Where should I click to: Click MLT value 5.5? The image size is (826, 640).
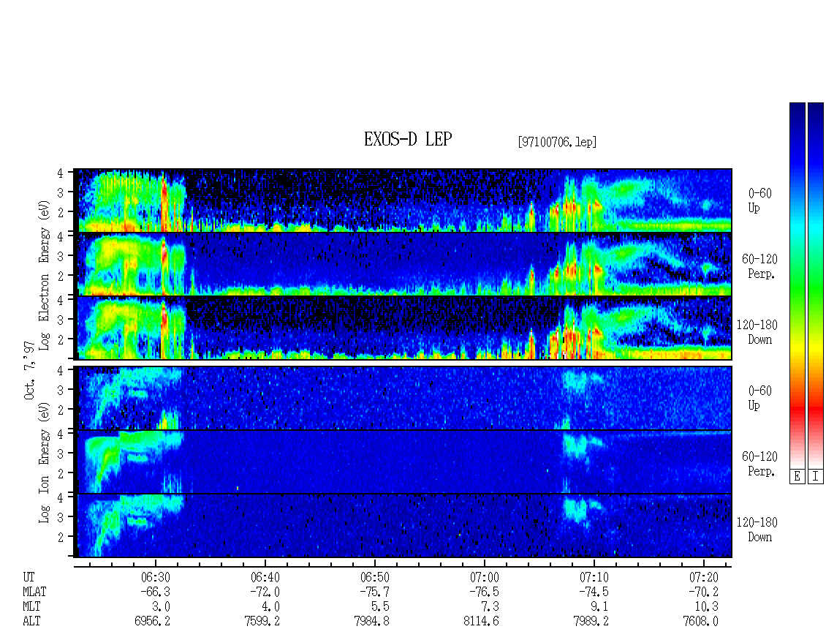coord(381,607)
